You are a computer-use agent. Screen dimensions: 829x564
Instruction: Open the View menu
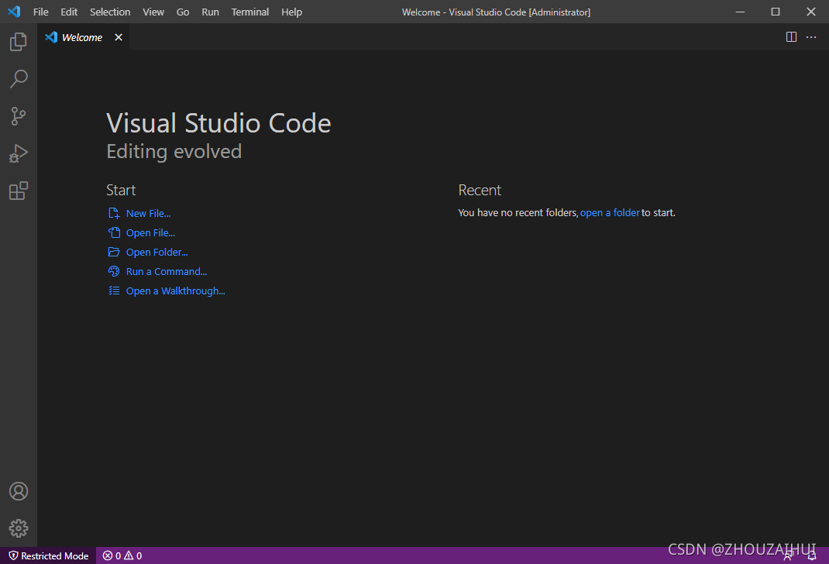153,12
